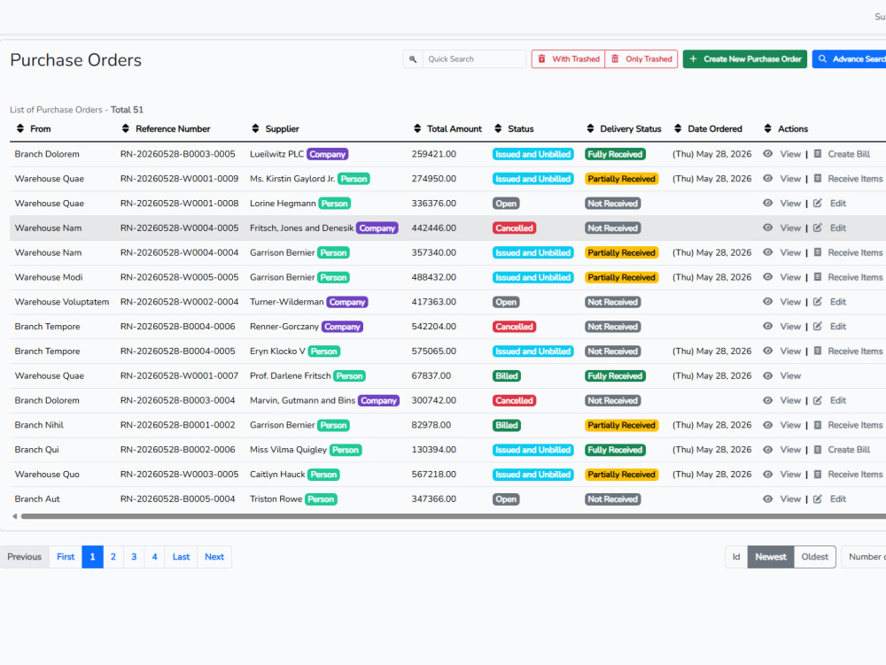
Task: Click amount 259421.00 cell
Action: coord(433,154)
